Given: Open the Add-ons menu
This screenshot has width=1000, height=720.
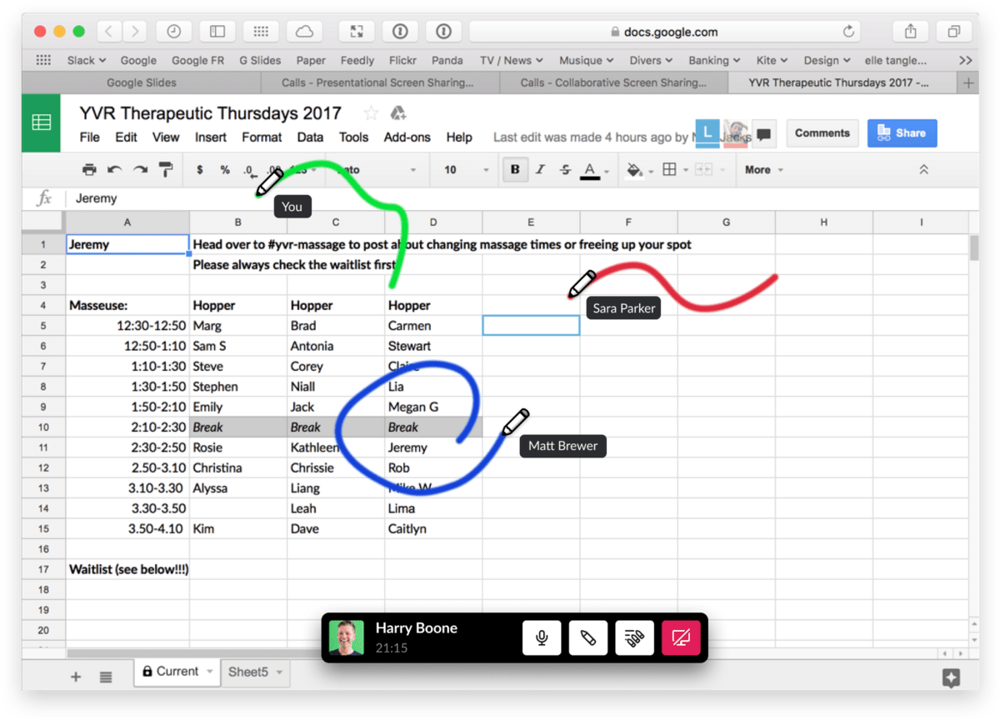Looking at the screenshot, I should click(407, 137).
